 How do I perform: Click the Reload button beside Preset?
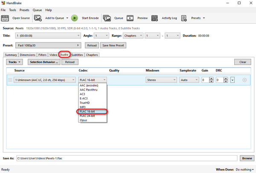click(x=92, y=45)
